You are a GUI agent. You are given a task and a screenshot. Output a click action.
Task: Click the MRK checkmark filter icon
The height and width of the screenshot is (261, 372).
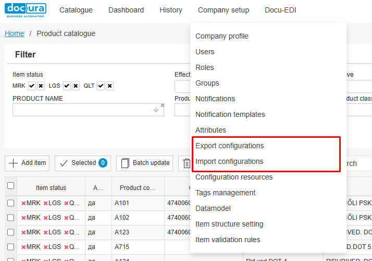tap(32, 86)
